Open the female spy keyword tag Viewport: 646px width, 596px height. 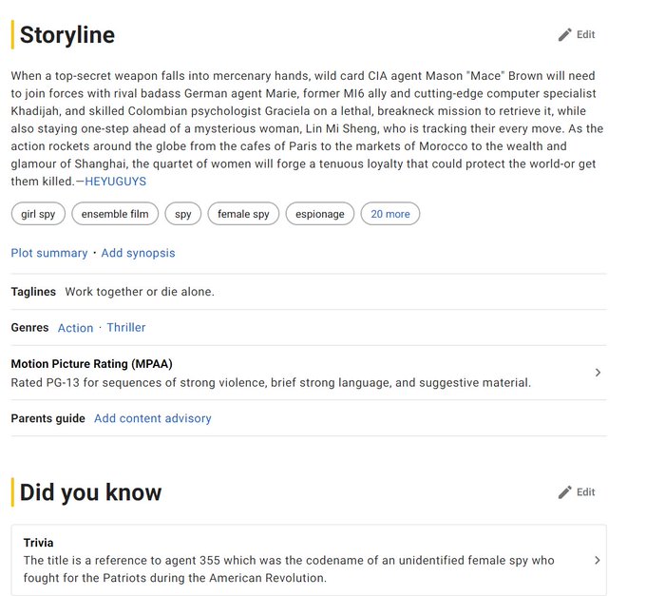[x=243, y=214]
